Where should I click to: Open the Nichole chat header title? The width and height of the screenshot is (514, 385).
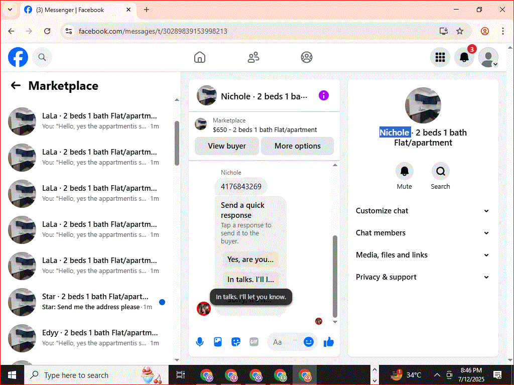[x=264, y=96]
